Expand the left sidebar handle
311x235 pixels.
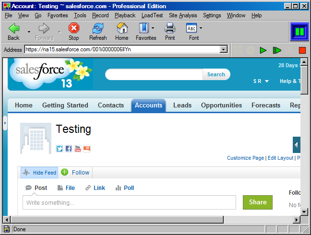[x=5, y=123]
